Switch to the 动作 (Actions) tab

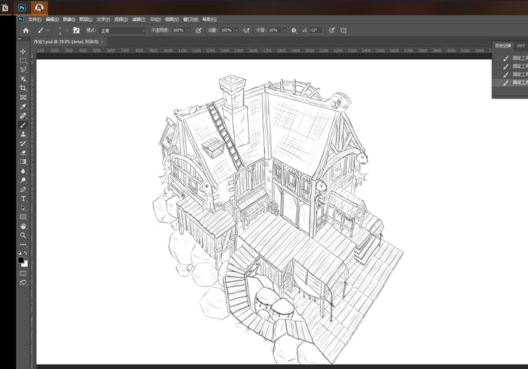521,45
